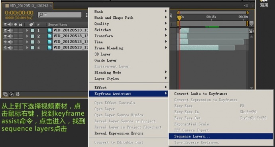The height and width of the screenshot is (147, 275).
Task: Expand layer 2 properties triangle
Action: tap(27, 36)
